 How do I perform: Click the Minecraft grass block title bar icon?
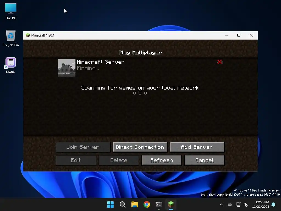[x=28, y=35]
